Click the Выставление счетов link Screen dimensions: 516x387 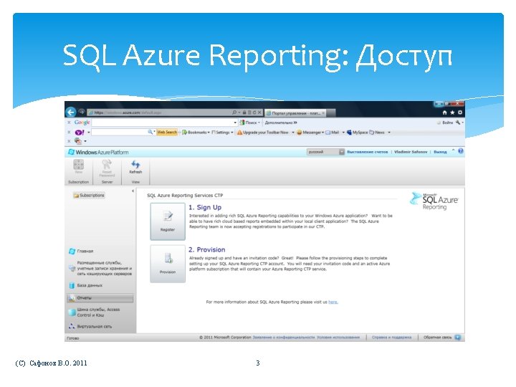367,152
